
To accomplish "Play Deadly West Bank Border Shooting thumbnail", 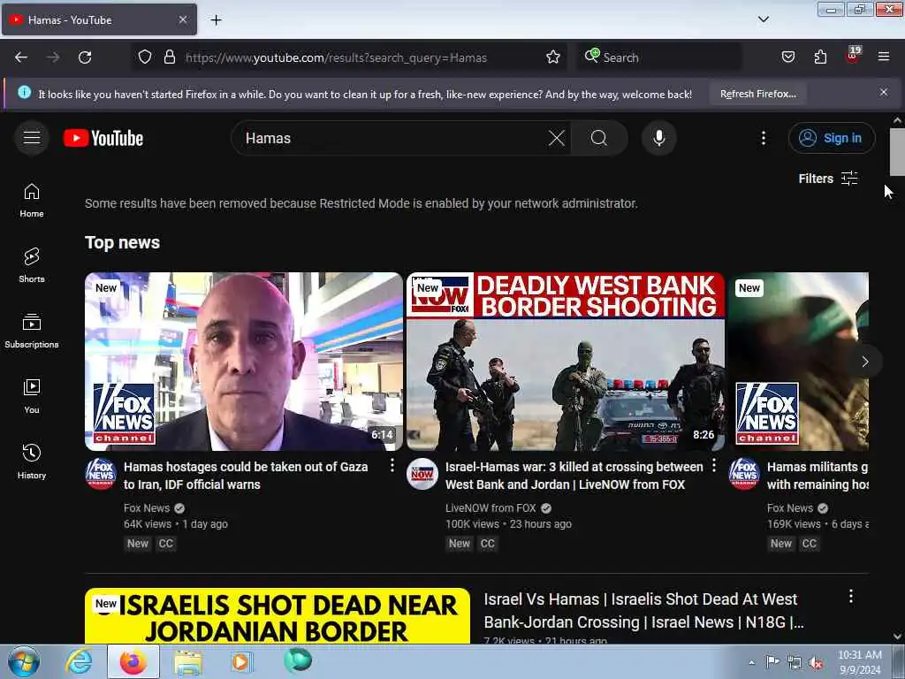I will (566, 362).
